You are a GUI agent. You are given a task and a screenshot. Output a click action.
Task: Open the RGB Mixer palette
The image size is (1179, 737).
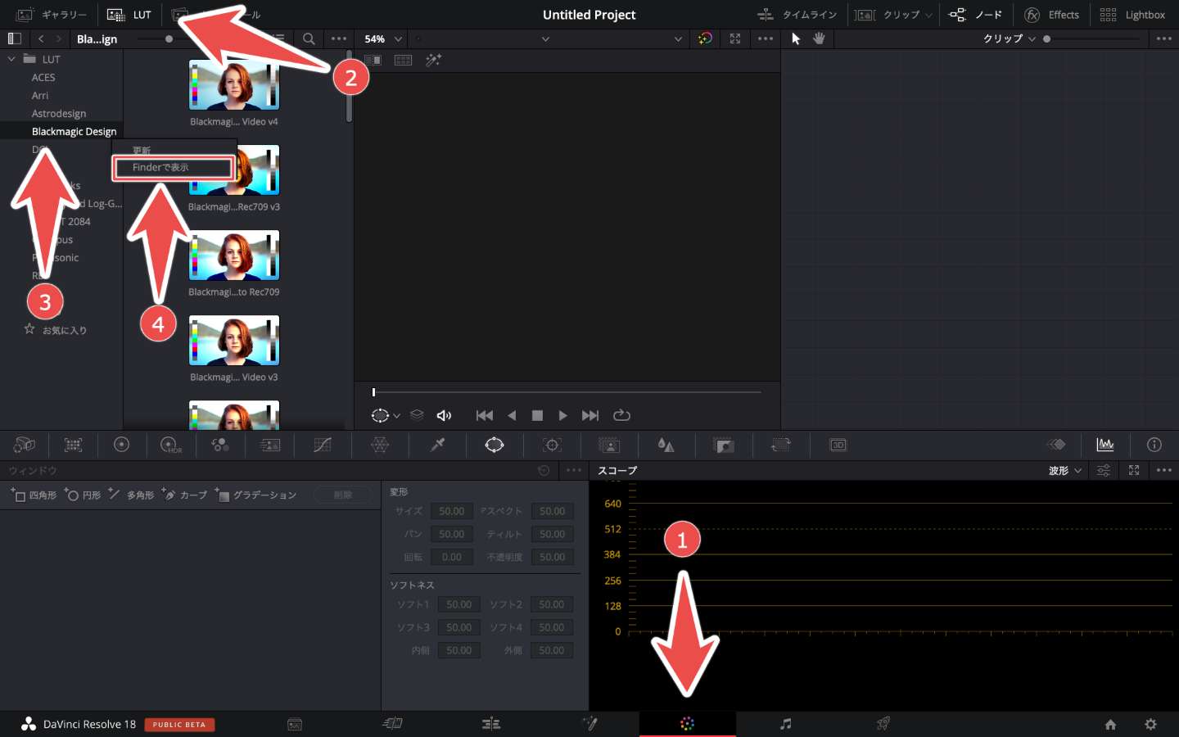(x=220, y=445)
